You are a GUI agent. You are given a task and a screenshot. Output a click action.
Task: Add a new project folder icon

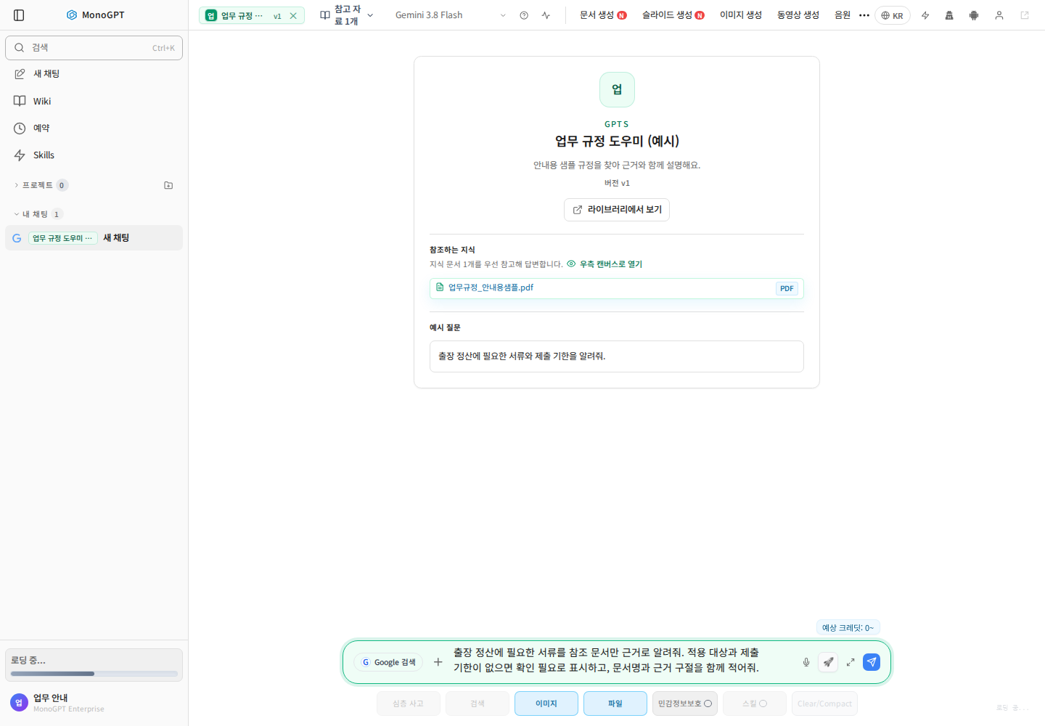168,185
